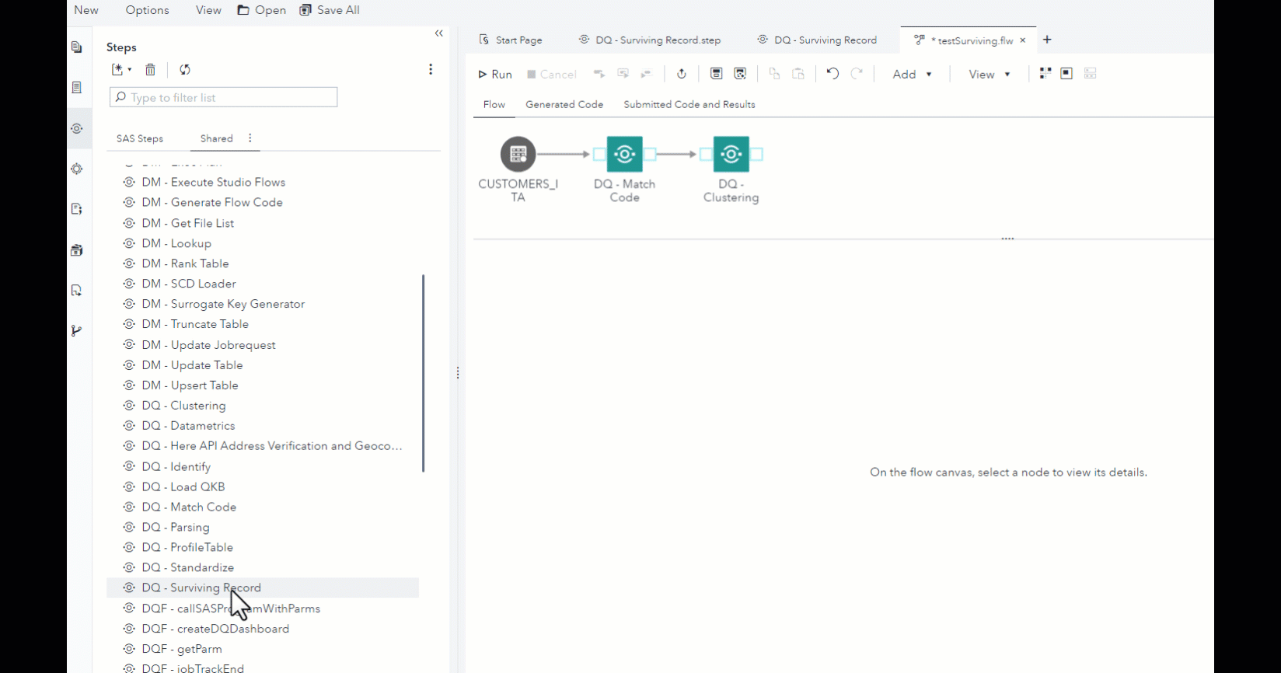Open the New menu

click(x=86, y=10)
